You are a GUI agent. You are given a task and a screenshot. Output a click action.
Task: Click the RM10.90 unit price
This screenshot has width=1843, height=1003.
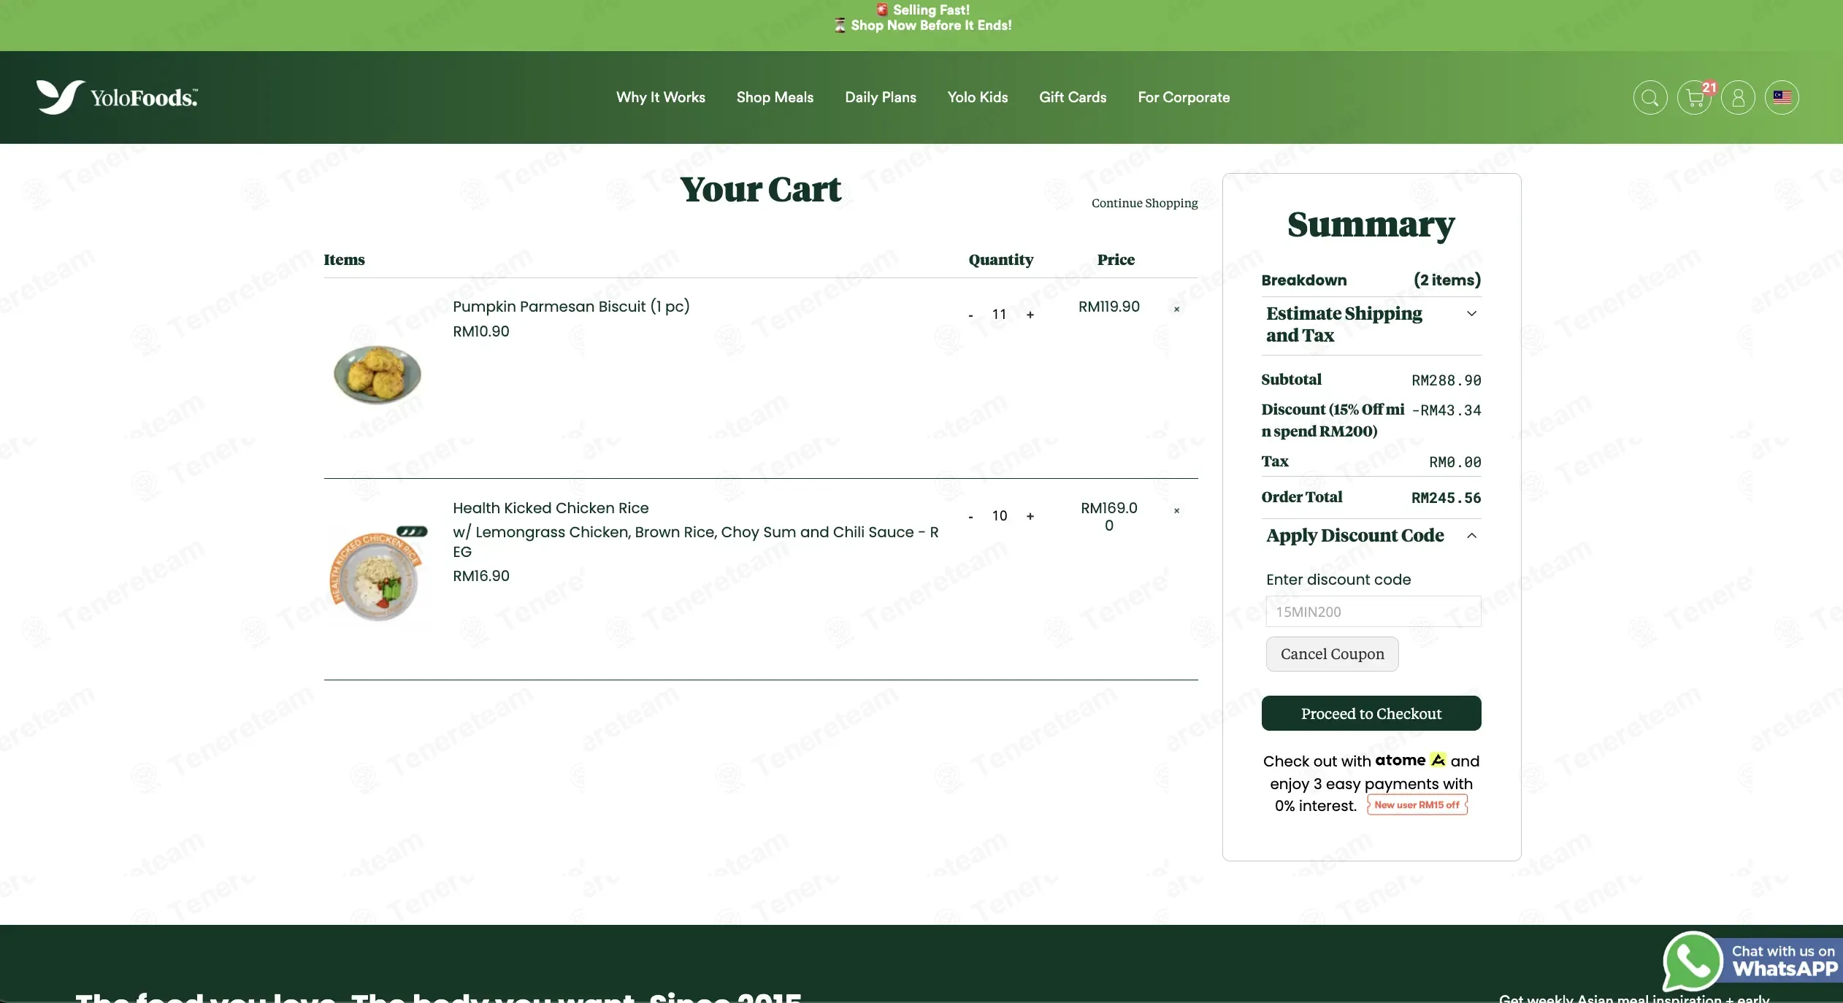coord(481,331)
